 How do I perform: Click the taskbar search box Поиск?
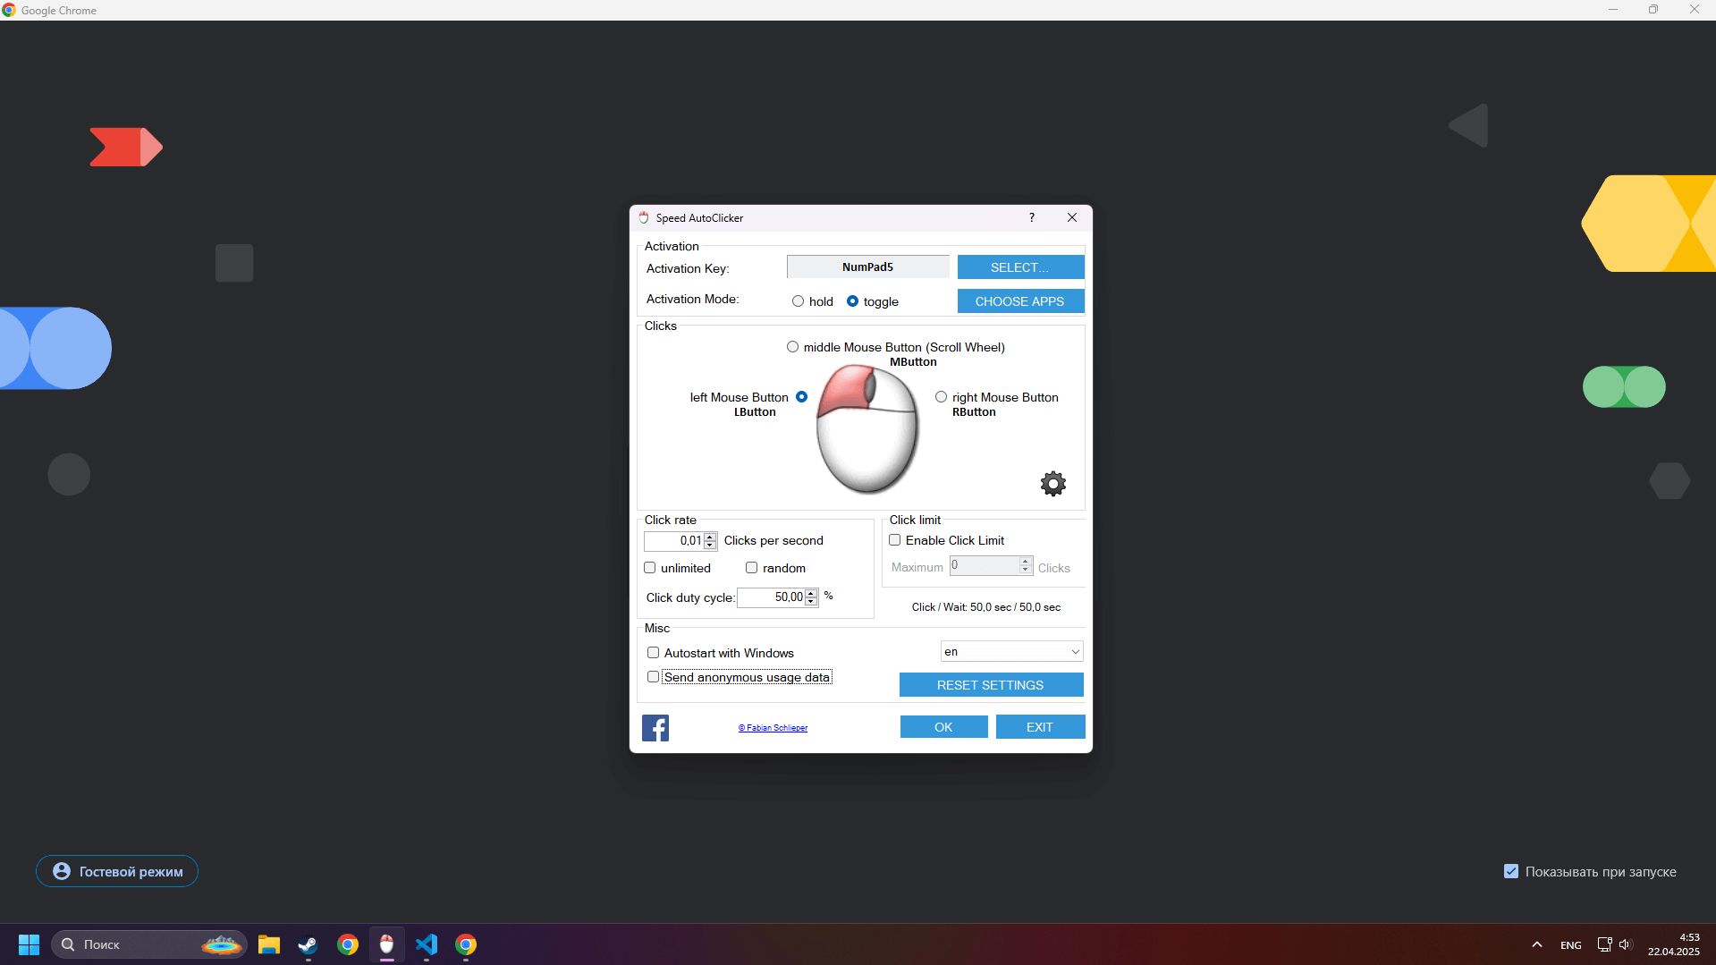pos(148,944)
